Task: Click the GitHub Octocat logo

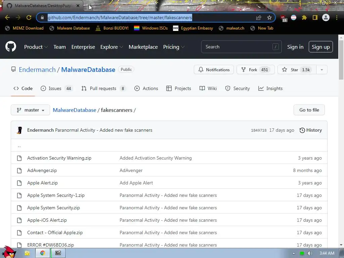Action: pyautogui.click(x=11, y=46)
